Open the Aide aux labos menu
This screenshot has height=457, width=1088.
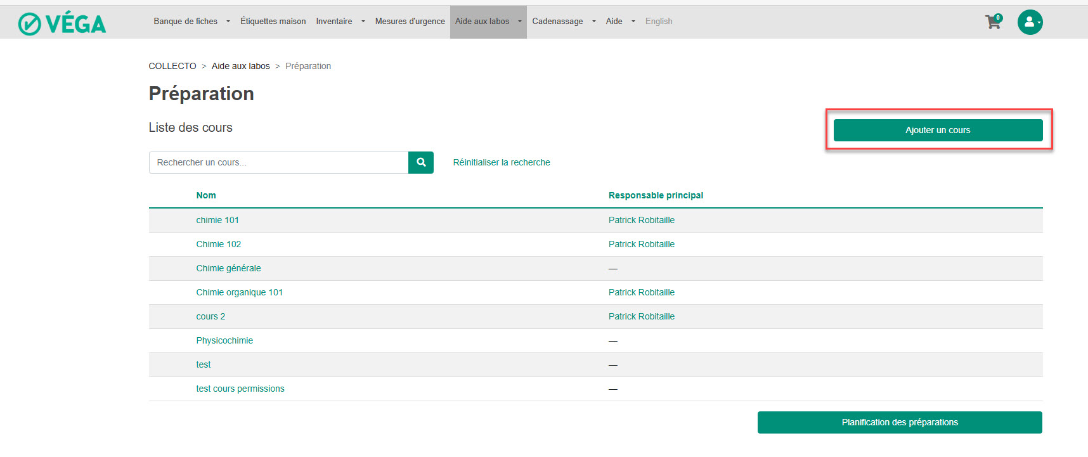[x=488, y=22]
